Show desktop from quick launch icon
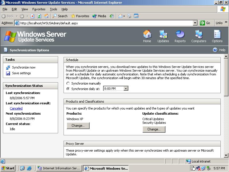 [22, 168]
